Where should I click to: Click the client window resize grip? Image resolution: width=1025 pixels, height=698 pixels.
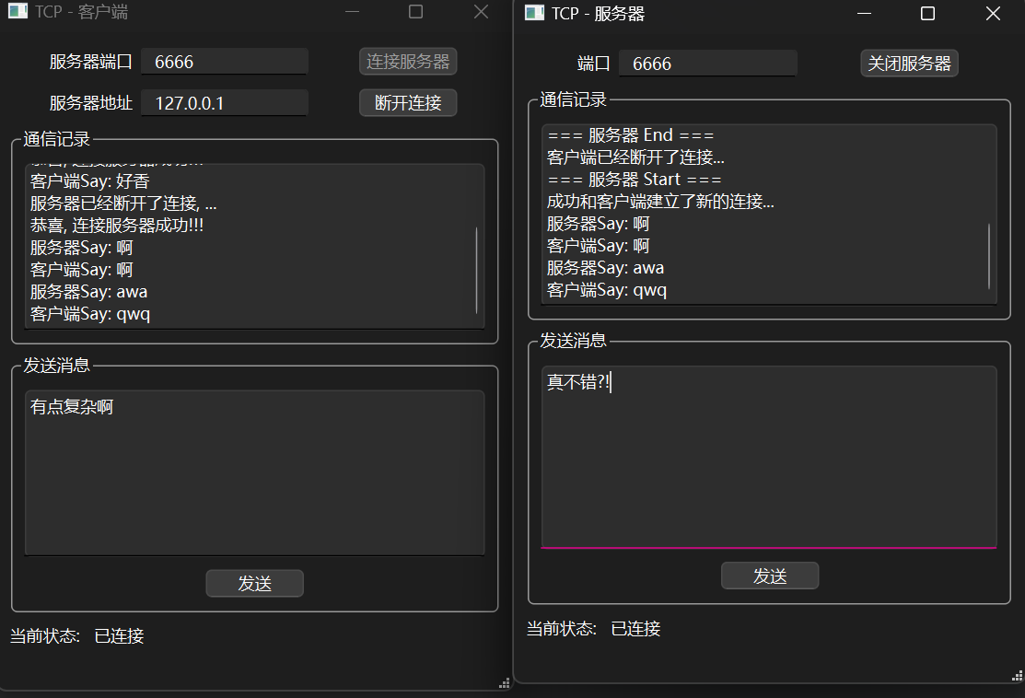tap(504, 682)
